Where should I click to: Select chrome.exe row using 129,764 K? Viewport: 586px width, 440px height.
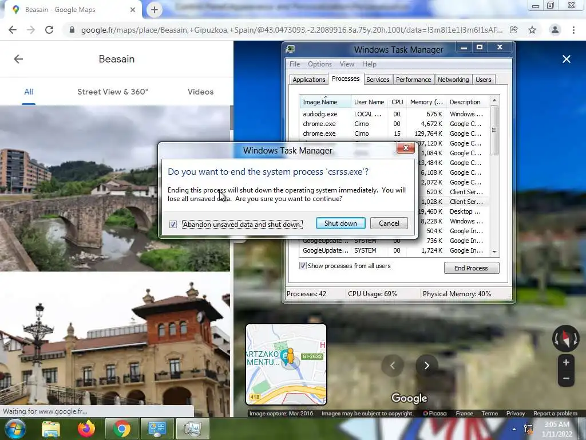(394, 133)
